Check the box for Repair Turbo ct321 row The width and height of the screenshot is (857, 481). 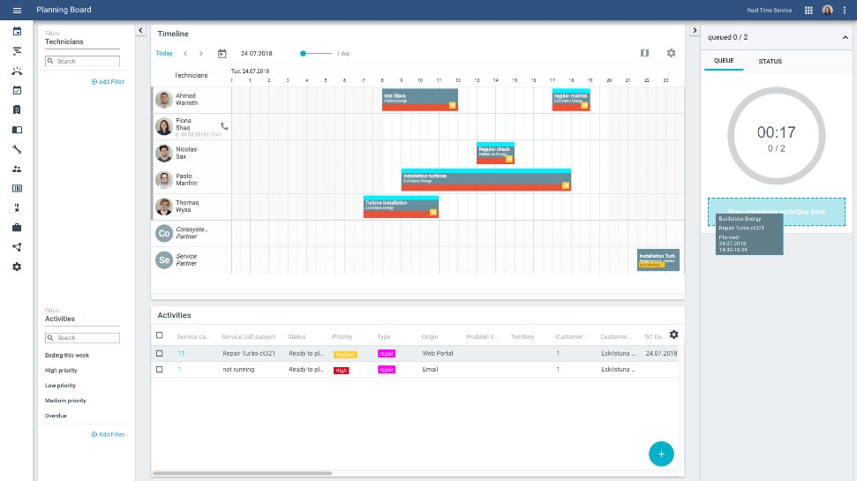[160, 354]
